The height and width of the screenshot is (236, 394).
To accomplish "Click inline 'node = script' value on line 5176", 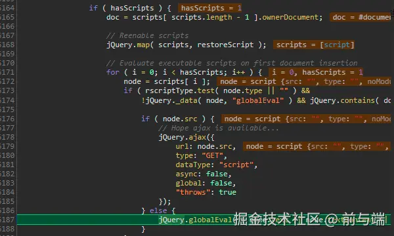I will (x=307, y=119).
